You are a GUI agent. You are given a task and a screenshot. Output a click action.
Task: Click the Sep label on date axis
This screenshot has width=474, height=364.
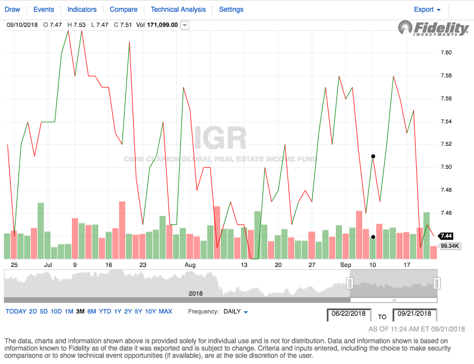tap(345, 265)
